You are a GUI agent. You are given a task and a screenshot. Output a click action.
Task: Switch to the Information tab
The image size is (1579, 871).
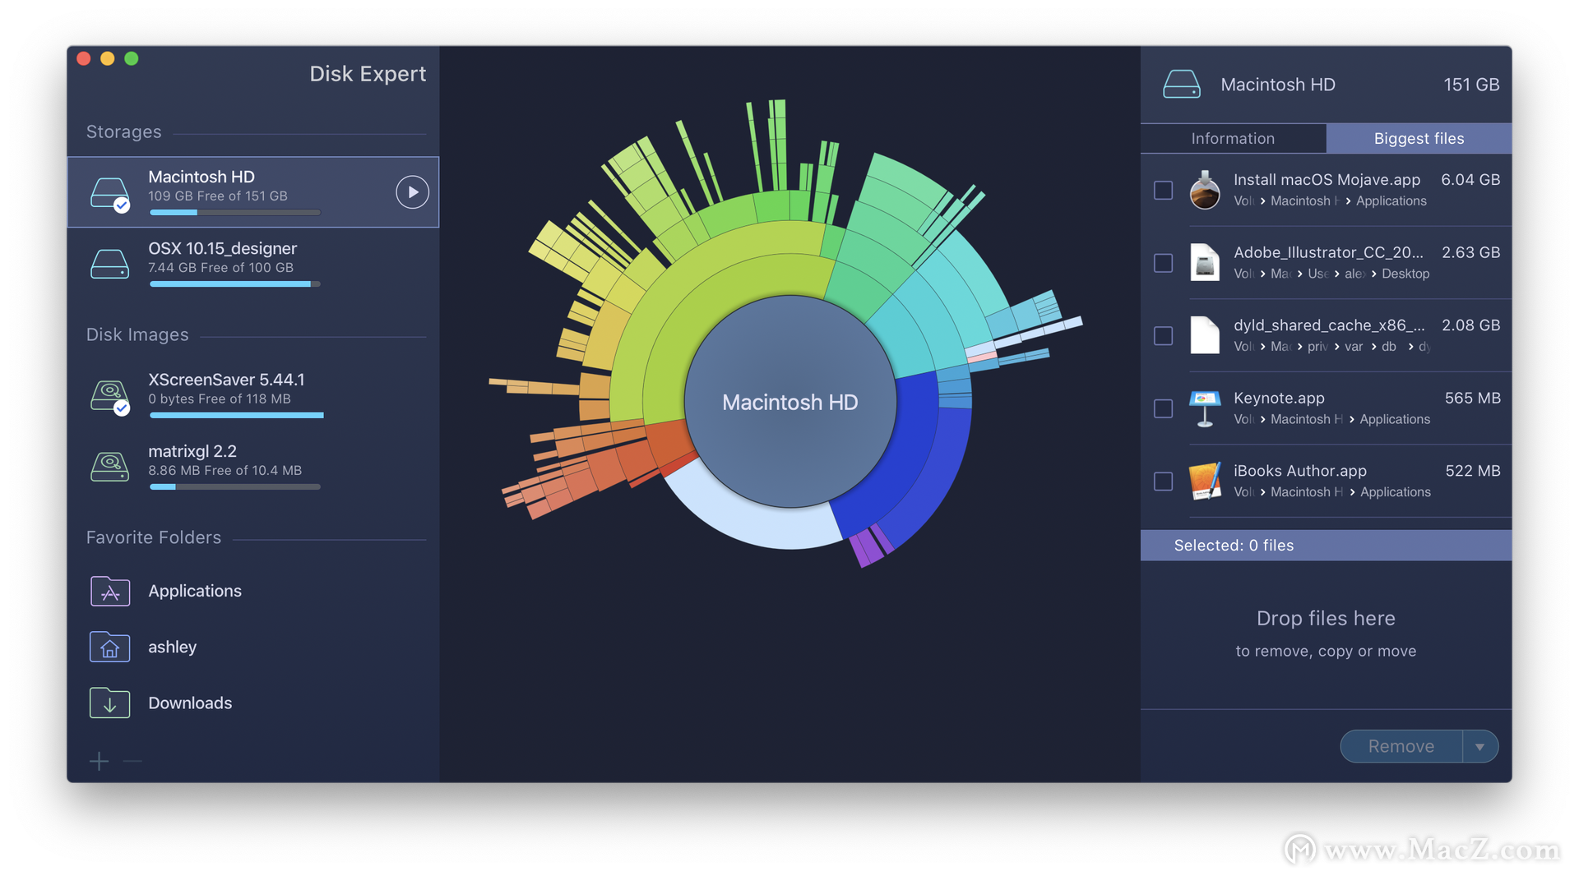(x=1233, y=138)
